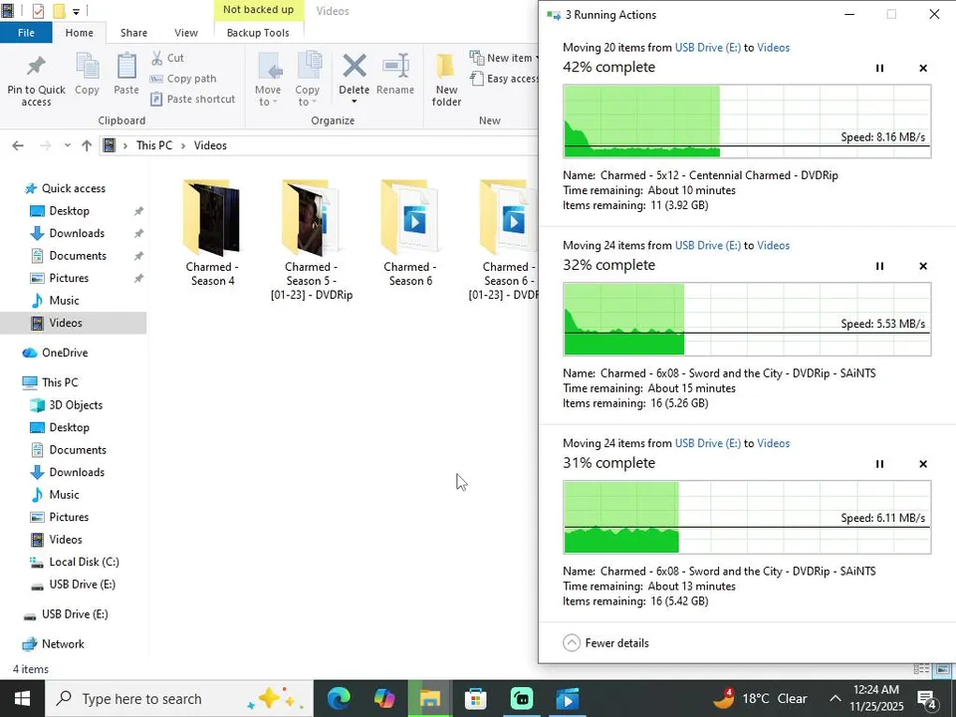Click Copy path in Clipboard group
Viewport: 956px width, 717px height.
[x=183, y=79]
